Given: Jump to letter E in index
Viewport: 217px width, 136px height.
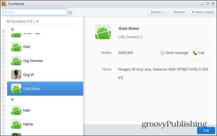Looking at the screenshot, I should [x=3, y=53].
